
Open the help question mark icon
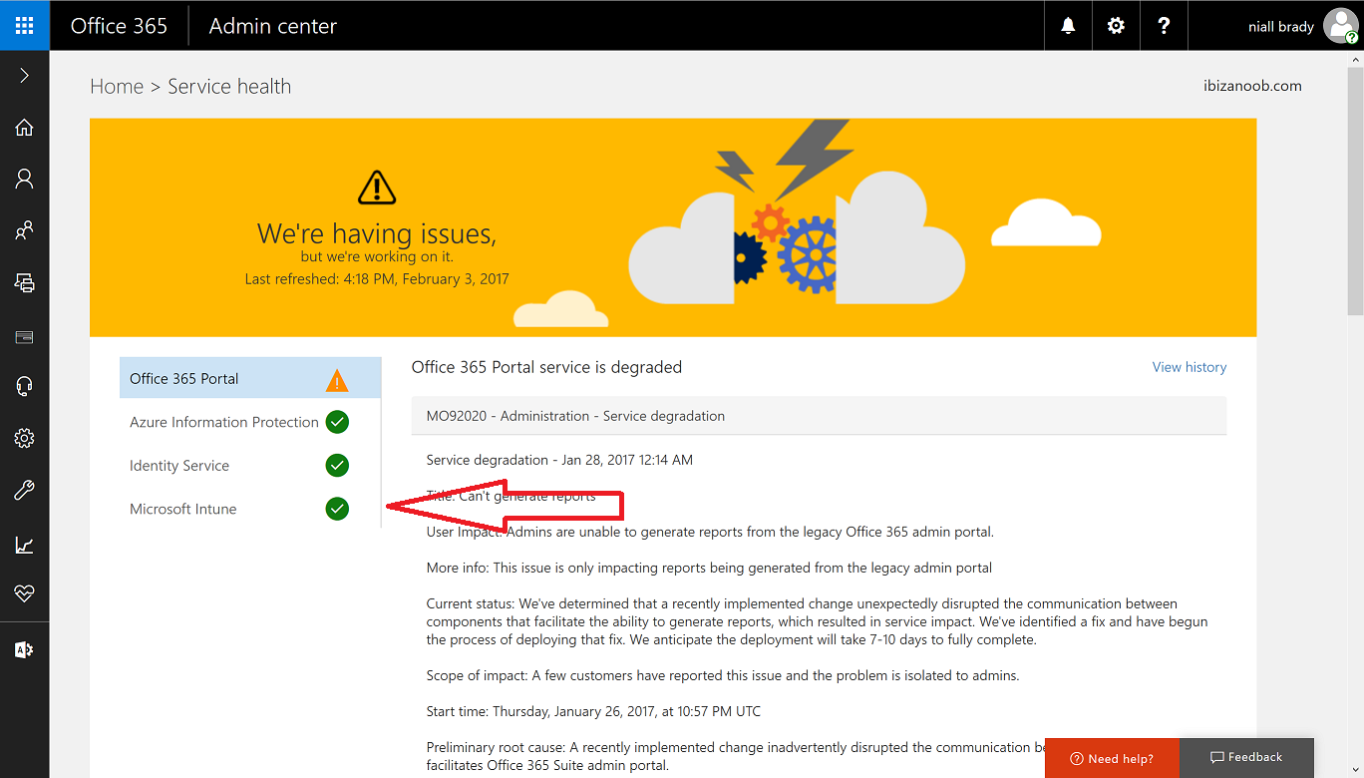click(1164, 26)
